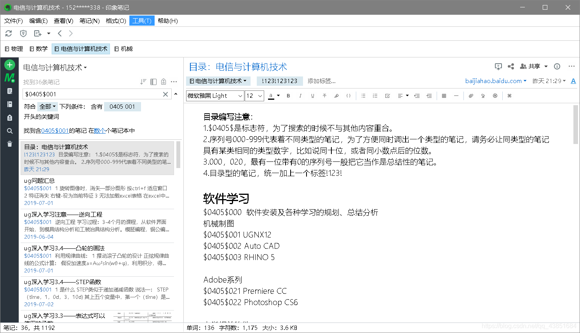
Task: Click the 共享 share button
Action: [530, 66]
